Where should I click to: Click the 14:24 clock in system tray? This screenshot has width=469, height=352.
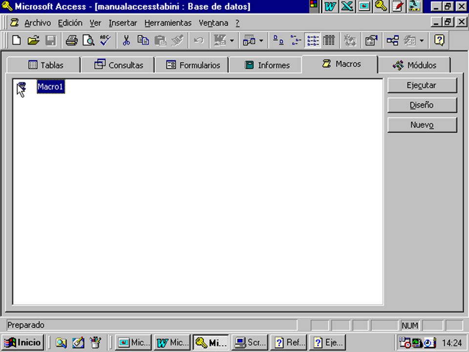point(452,343)
